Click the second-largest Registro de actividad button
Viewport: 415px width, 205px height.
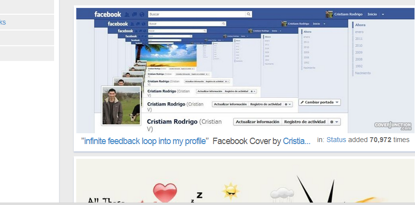click(266, 104)
